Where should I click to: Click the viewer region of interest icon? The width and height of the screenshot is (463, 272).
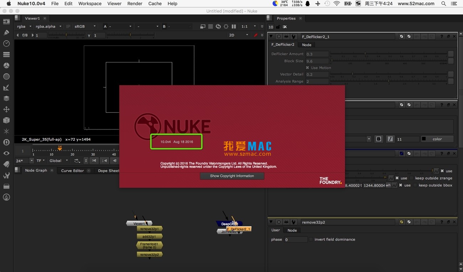[x=226, y=26]
